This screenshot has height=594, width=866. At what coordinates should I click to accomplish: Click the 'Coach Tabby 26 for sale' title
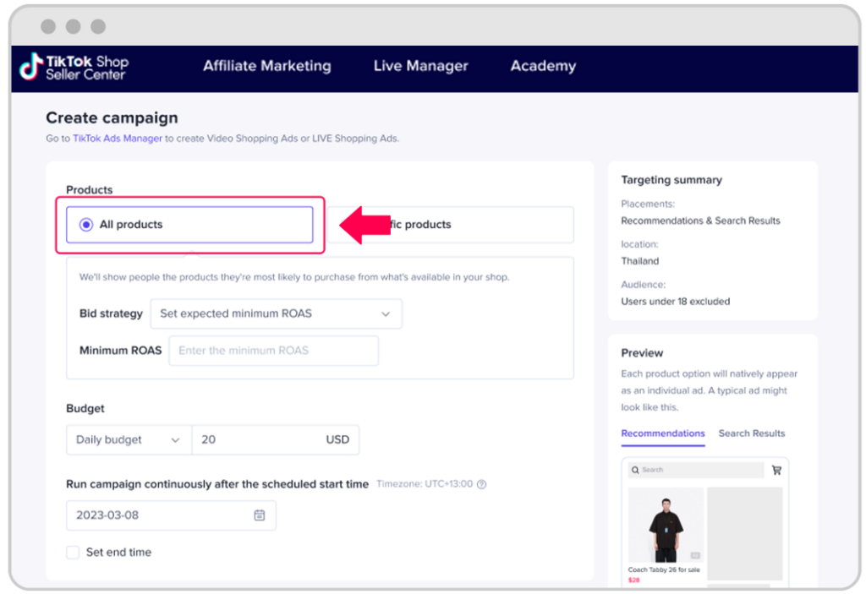(x=664, y=569)
